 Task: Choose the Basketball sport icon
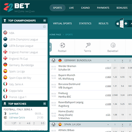(x=113, y=45)
